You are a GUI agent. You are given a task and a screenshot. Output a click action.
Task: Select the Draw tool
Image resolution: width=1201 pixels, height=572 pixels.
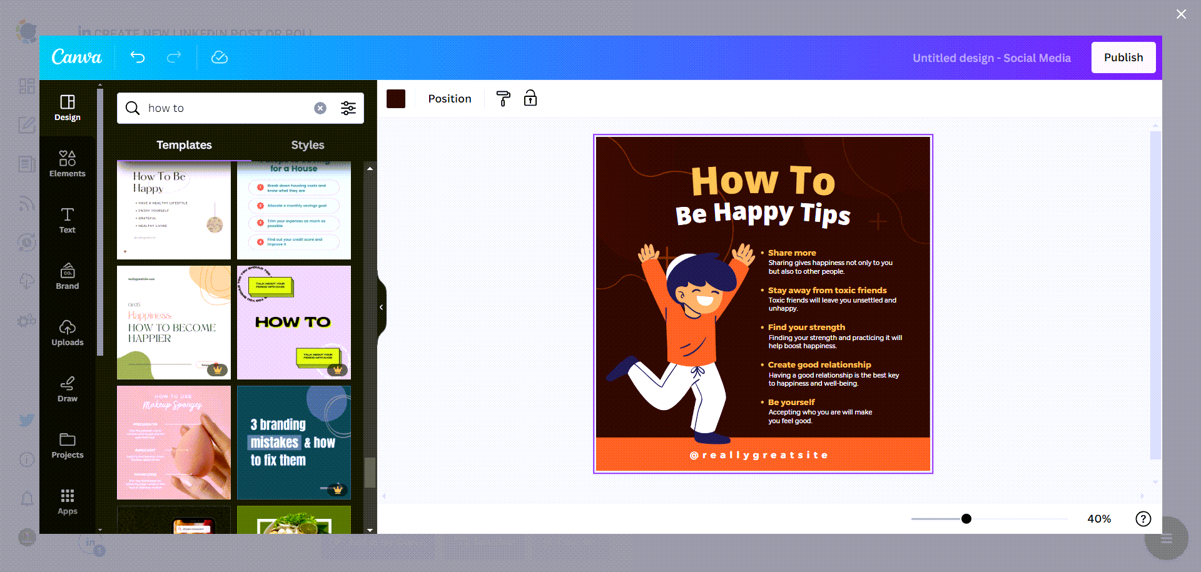click(x=67, y=389)
